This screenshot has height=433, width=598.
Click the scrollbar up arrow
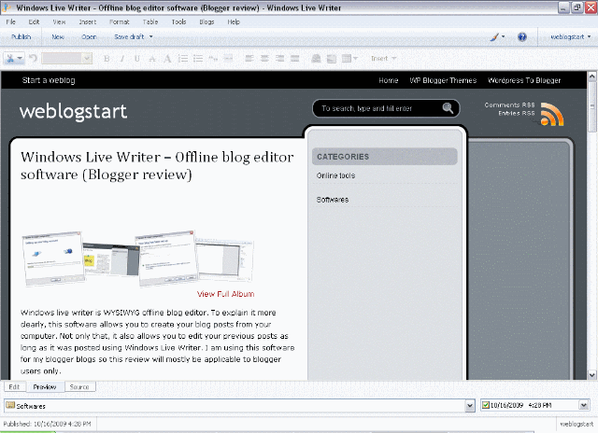pos(591,77)
